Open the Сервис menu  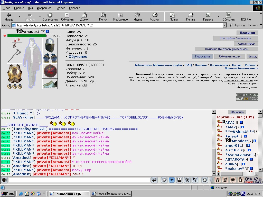(60, 8)
